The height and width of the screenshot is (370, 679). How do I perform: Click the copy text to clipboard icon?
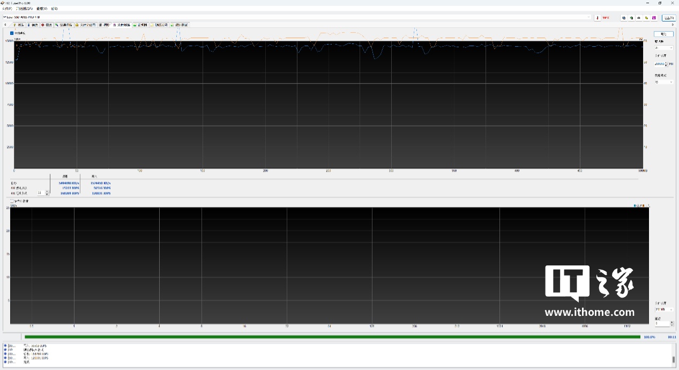tap(624, 18)
